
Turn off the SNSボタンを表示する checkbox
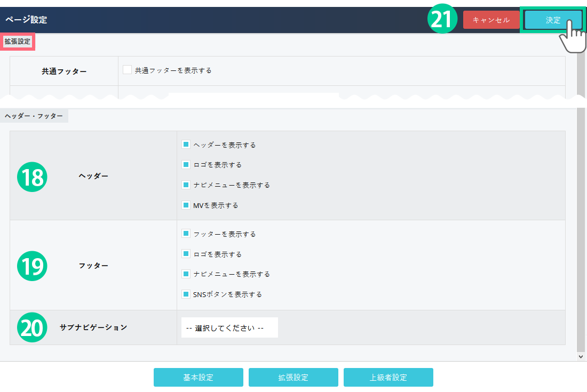pos(186,294)
